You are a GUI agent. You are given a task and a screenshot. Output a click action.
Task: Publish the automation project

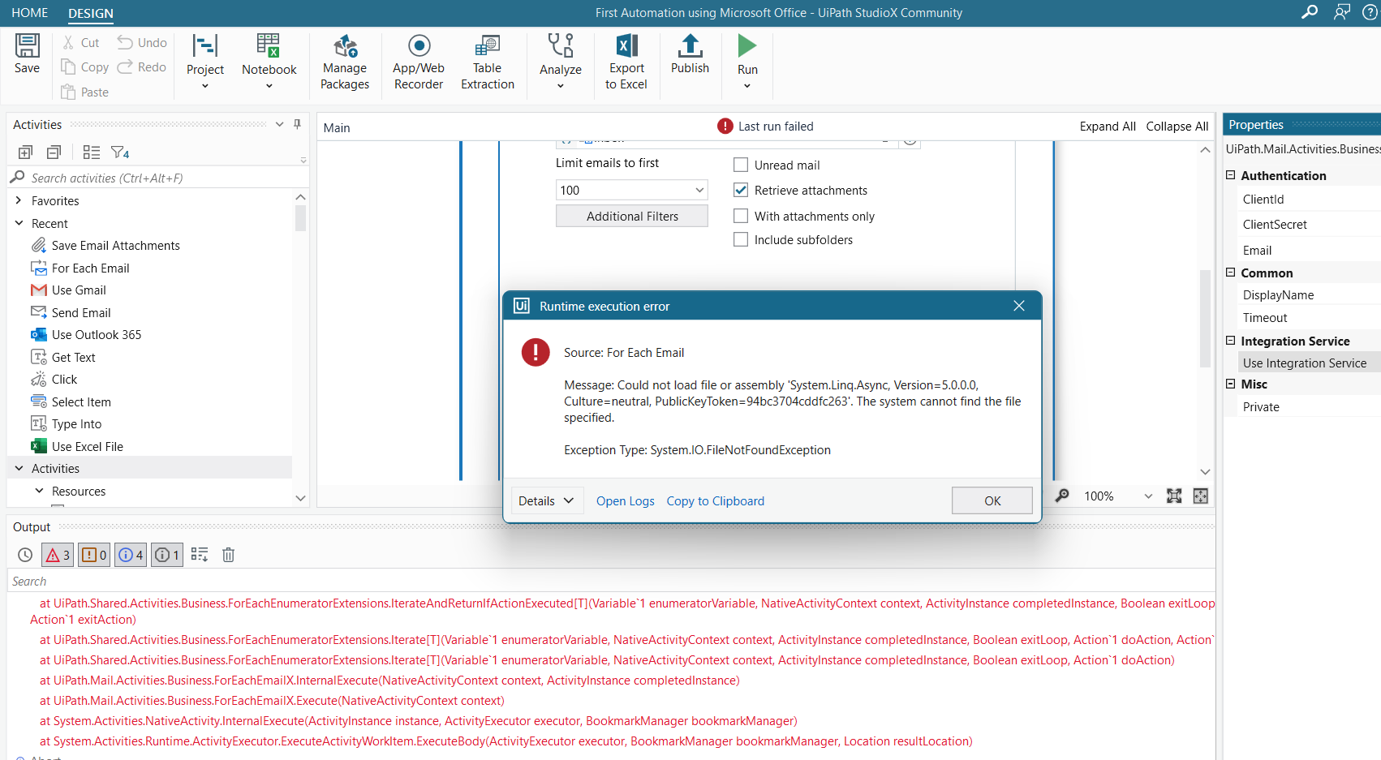[690, 54]
